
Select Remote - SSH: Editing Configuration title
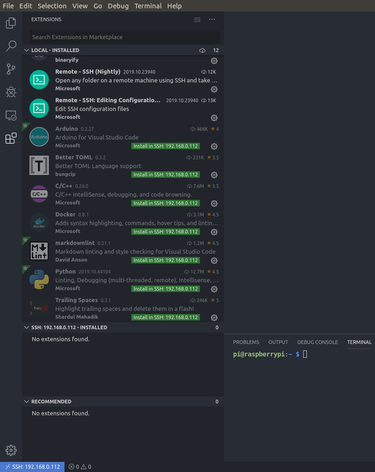108,100
